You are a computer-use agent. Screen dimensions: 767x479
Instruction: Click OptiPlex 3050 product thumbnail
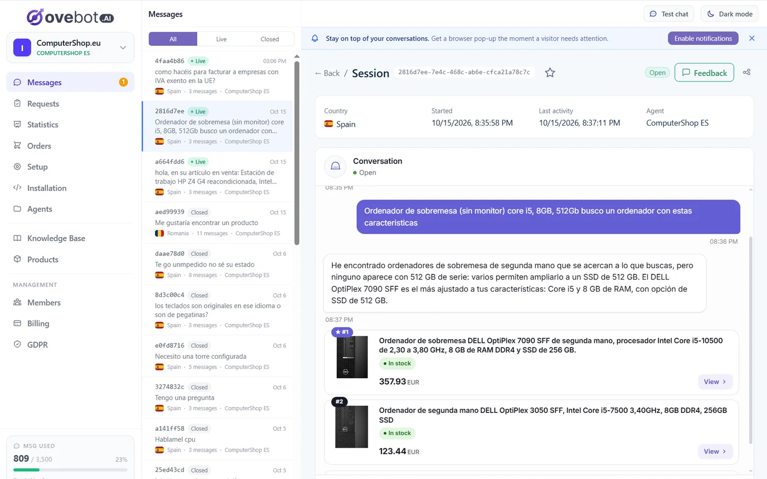tap(352, 427)
